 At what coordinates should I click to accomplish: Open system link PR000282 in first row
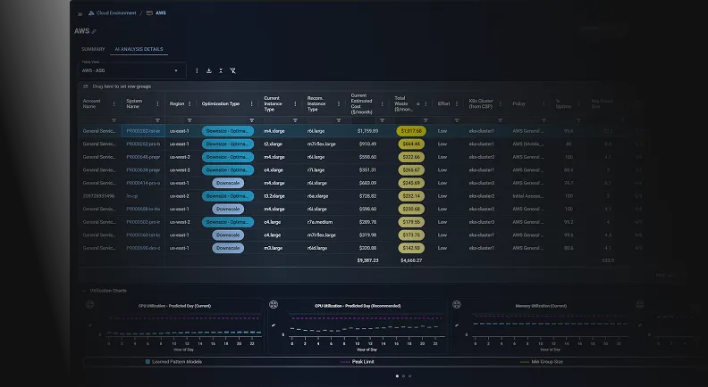[143, 131]
